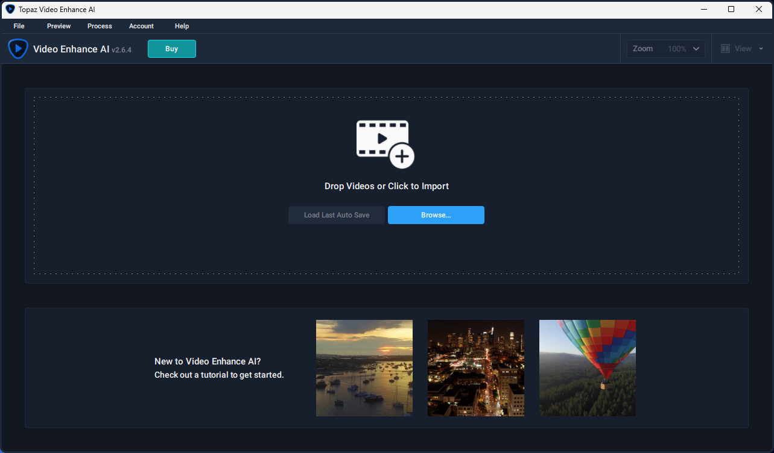Click the film-strip import video icon
Screen dimensions: 774x453
(385, 144)
